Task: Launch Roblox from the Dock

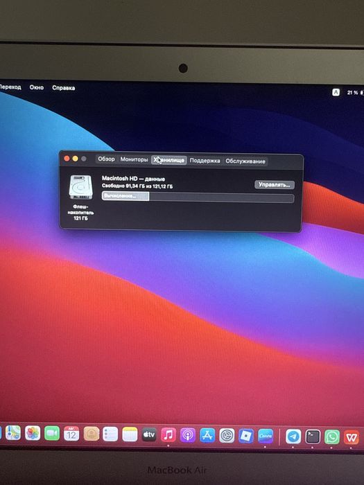Action: coord(246,436)
